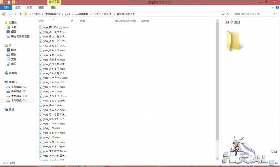Open the ribbon help icon
The image size is (280, 167).
click(x=277, y=7)
